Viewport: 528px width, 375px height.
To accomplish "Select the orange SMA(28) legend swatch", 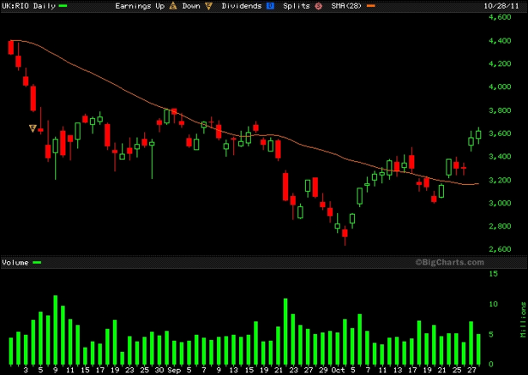I will (x=371, y=6).
